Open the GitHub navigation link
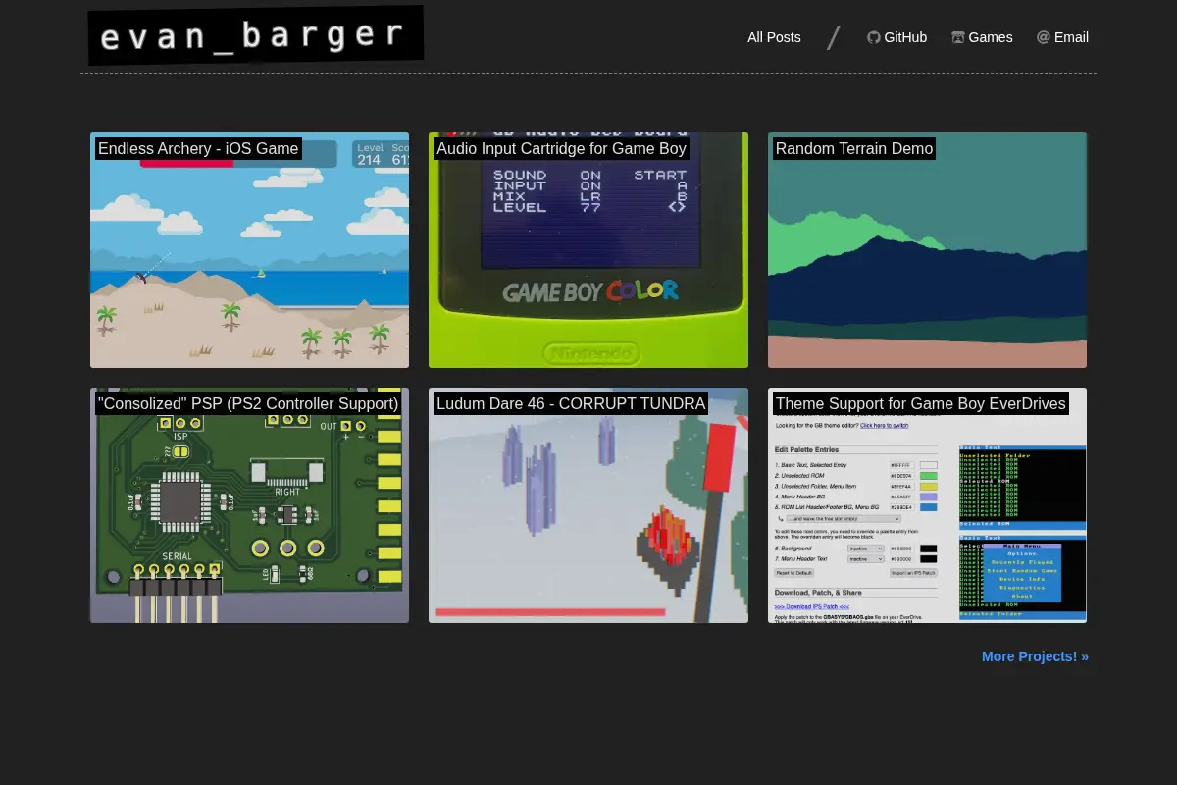 tap(896, 37)
